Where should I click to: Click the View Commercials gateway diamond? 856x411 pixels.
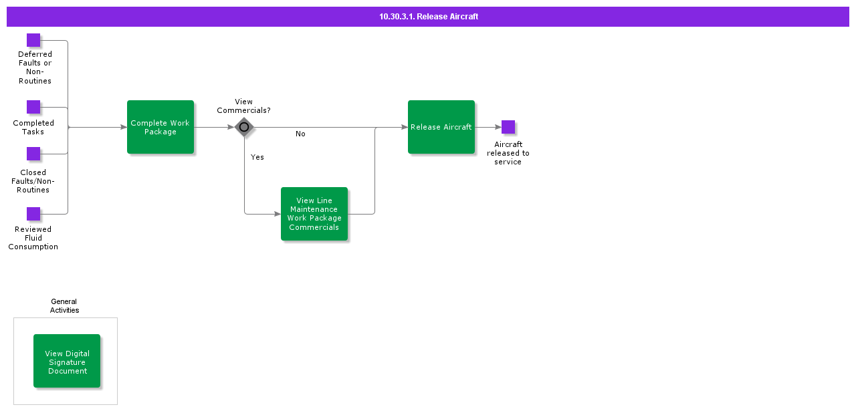(x=244, y=127)
